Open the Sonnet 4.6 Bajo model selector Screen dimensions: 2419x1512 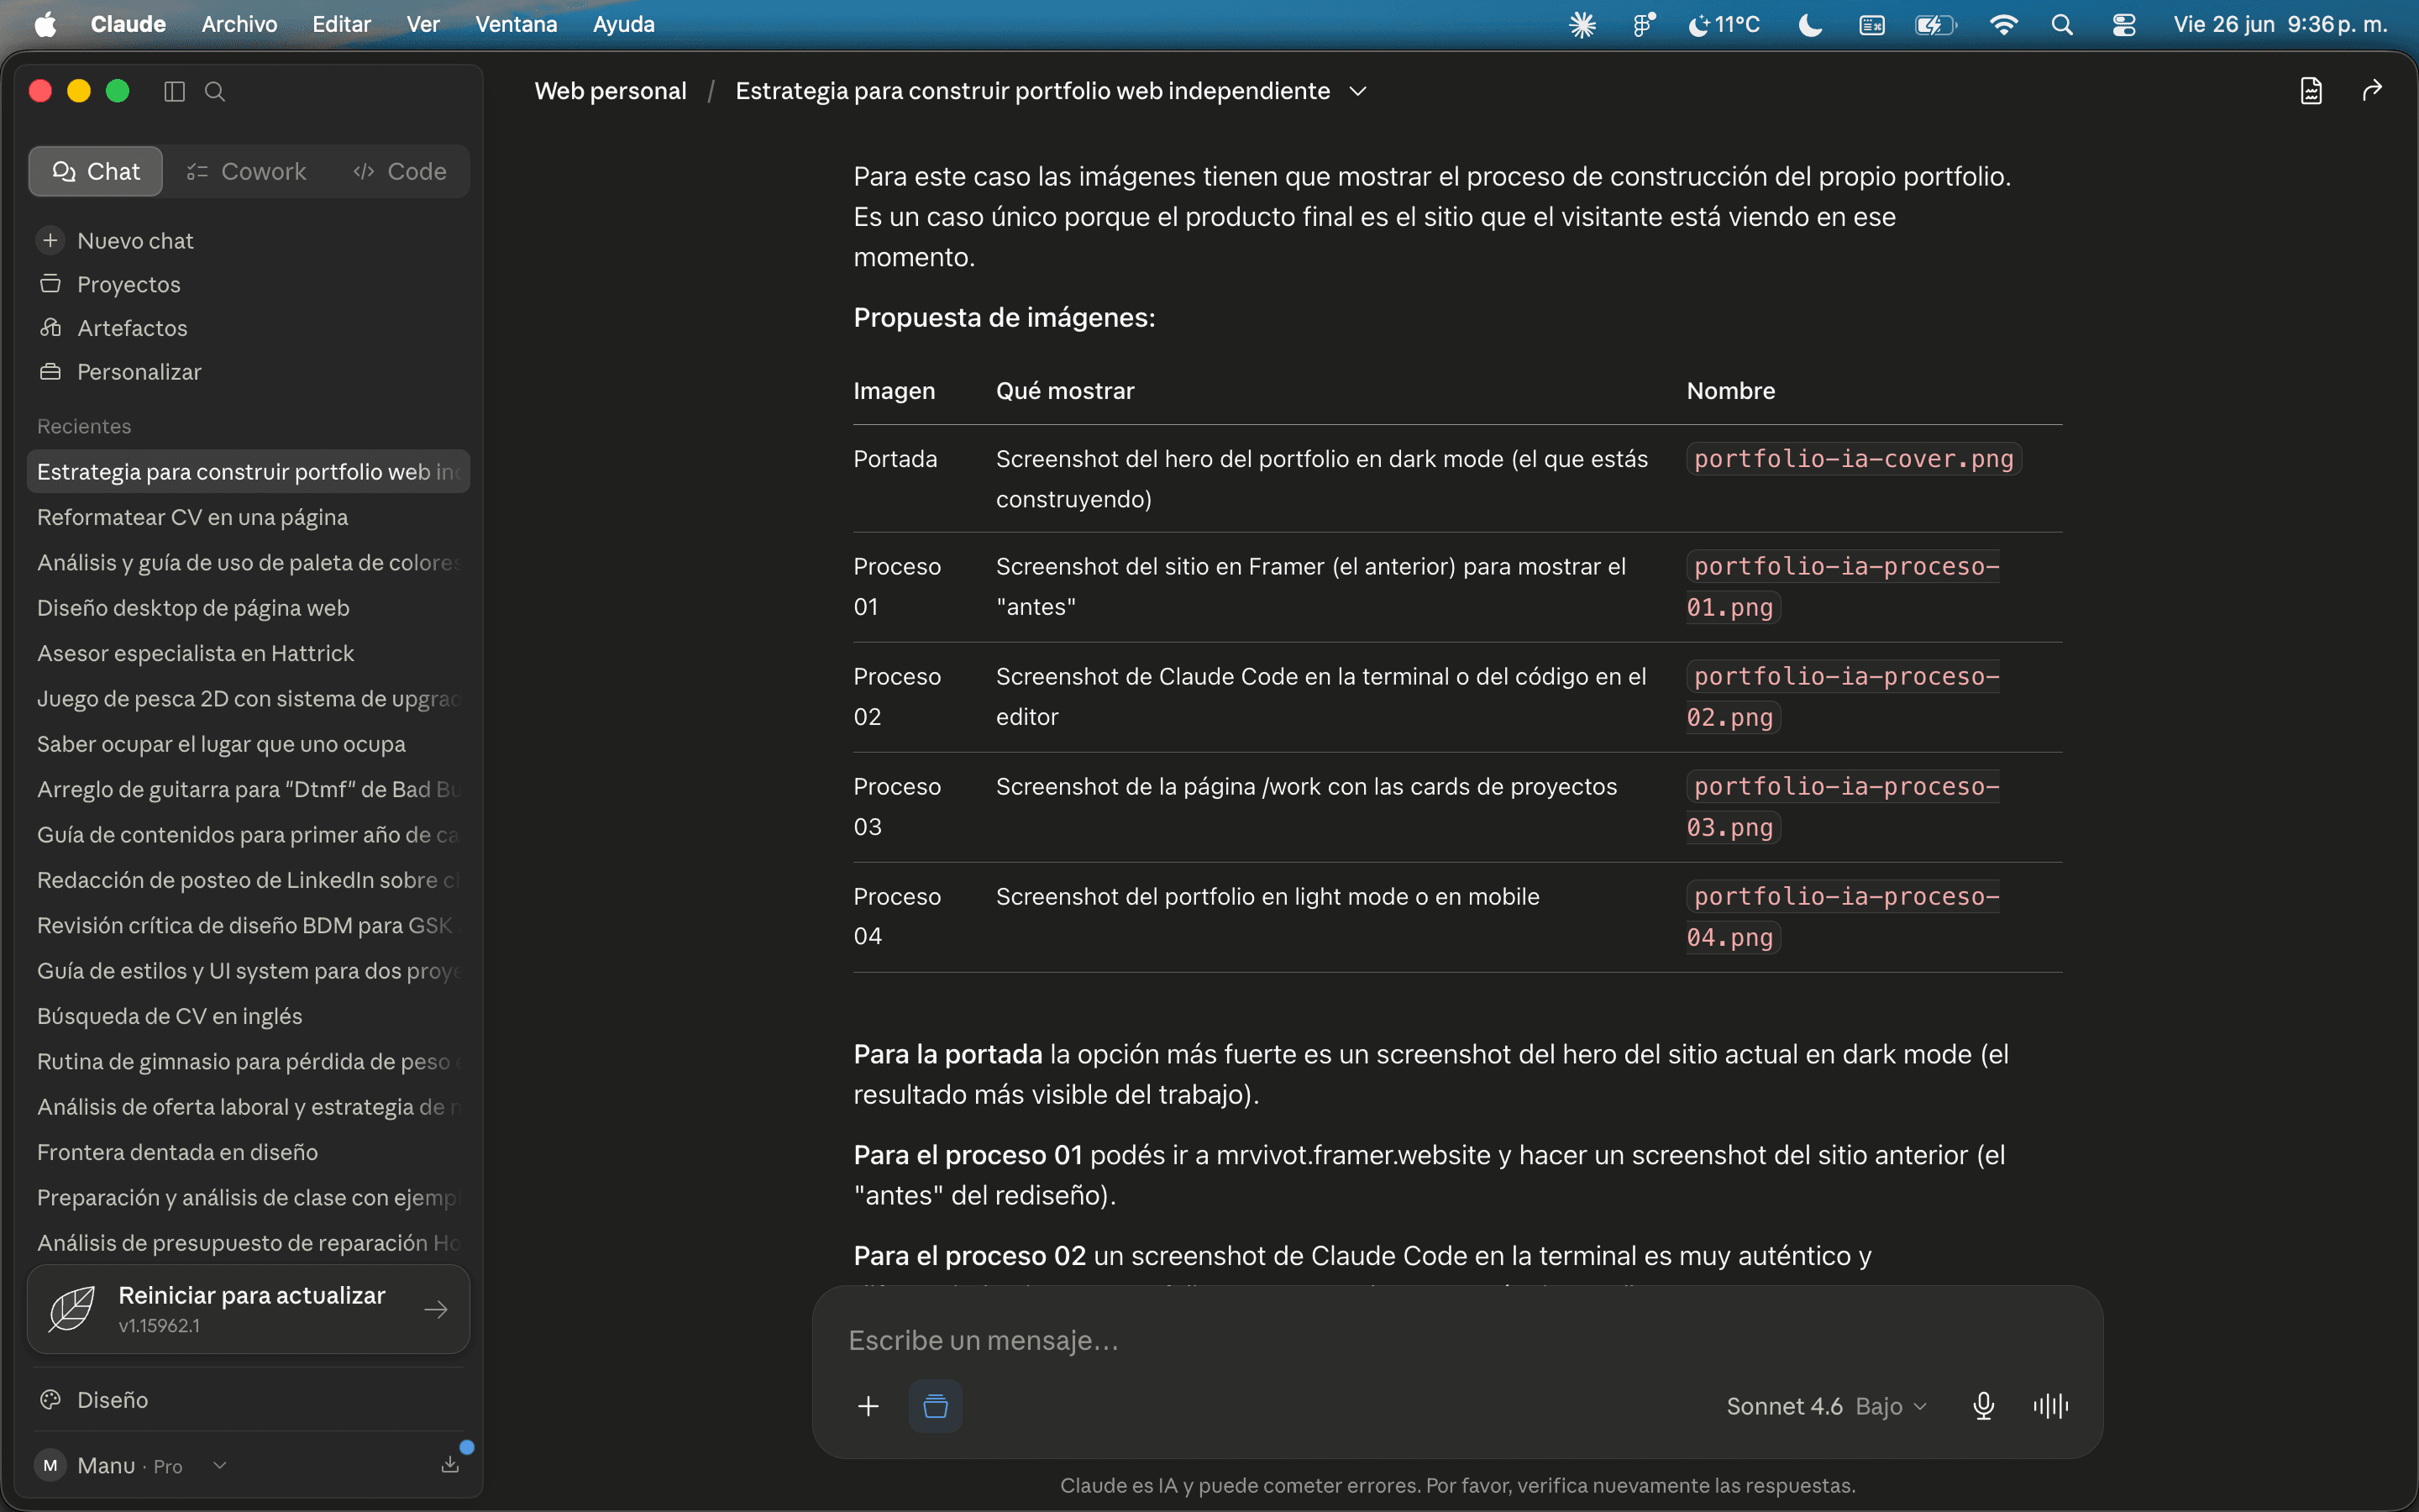1826,1406
